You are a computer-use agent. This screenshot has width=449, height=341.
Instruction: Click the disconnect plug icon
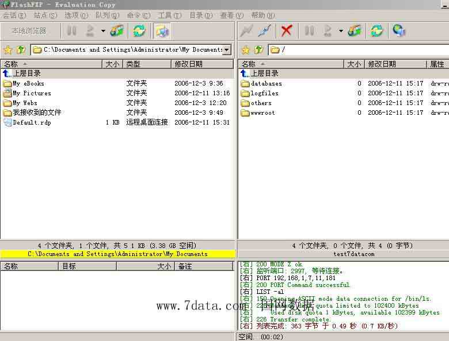(x=265, y=31)
